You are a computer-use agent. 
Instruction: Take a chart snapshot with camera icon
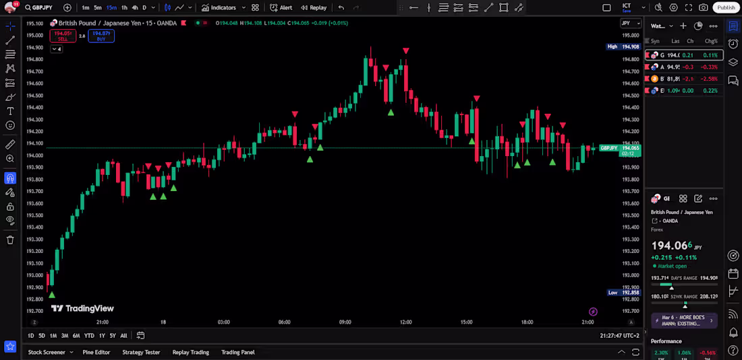pyautogui.click(x=704, y=7)
